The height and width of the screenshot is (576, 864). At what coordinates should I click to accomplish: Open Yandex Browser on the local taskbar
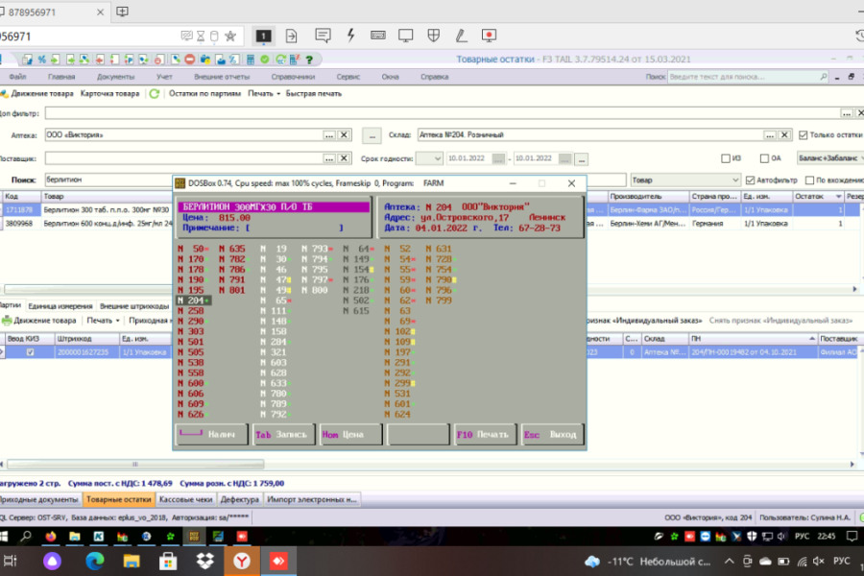[242, 561]
